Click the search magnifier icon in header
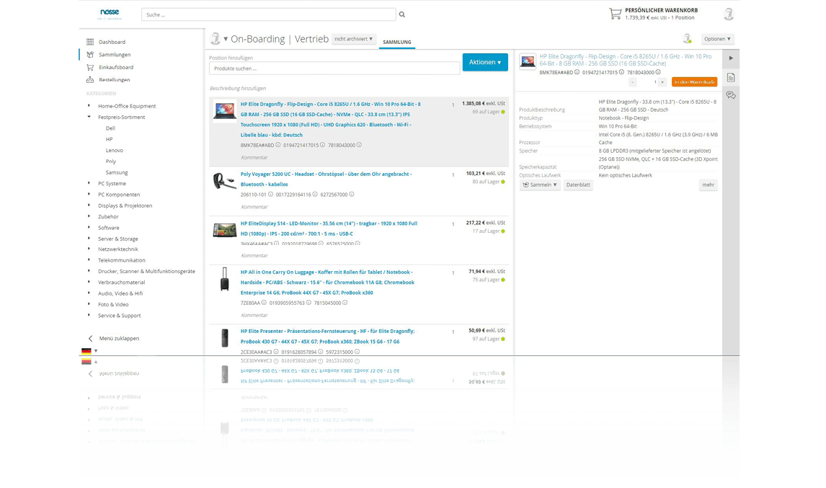The width and height of the screenshot is (826, 488). [402, 14]
